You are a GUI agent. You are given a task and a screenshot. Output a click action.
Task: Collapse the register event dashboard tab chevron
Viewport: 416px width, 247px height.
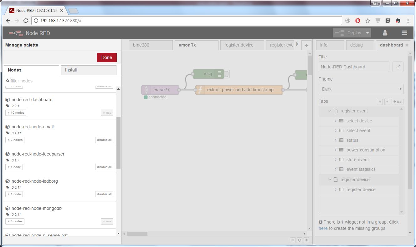click(x=330, y=111)
